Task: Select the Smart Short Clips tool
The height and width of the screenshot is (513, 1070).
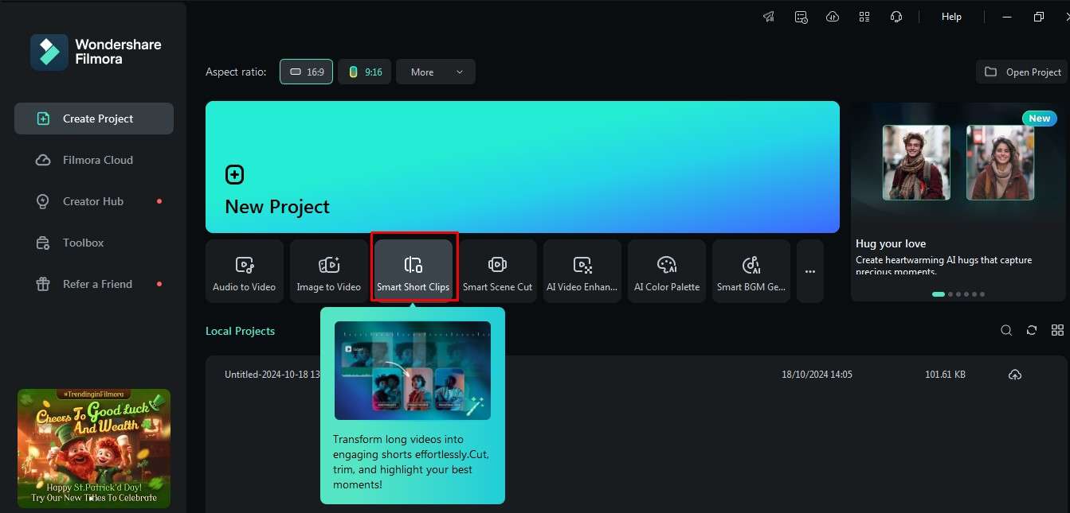Action: tap(413, 271)
